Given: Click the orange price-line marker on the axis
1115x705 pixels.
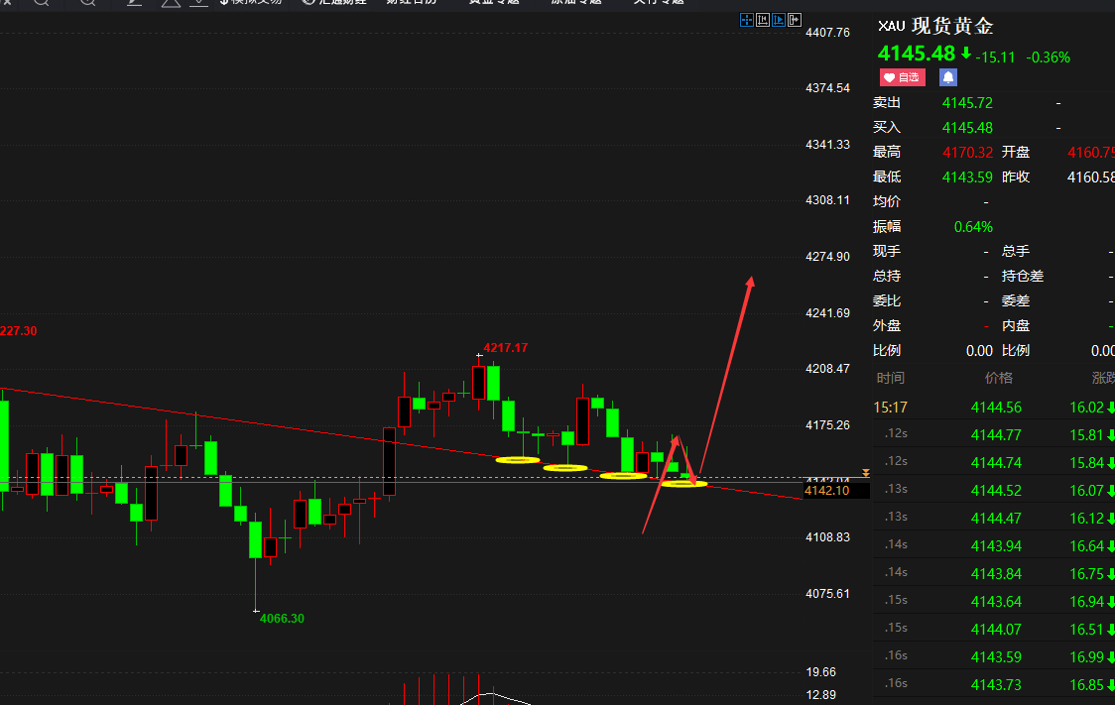Looking at the screenshot, I should (x=865, y=473).
